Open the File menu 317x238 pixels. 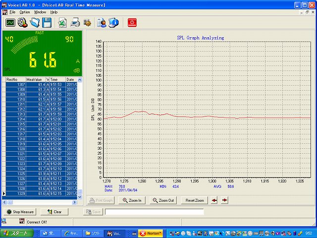[x=12, y=12]
